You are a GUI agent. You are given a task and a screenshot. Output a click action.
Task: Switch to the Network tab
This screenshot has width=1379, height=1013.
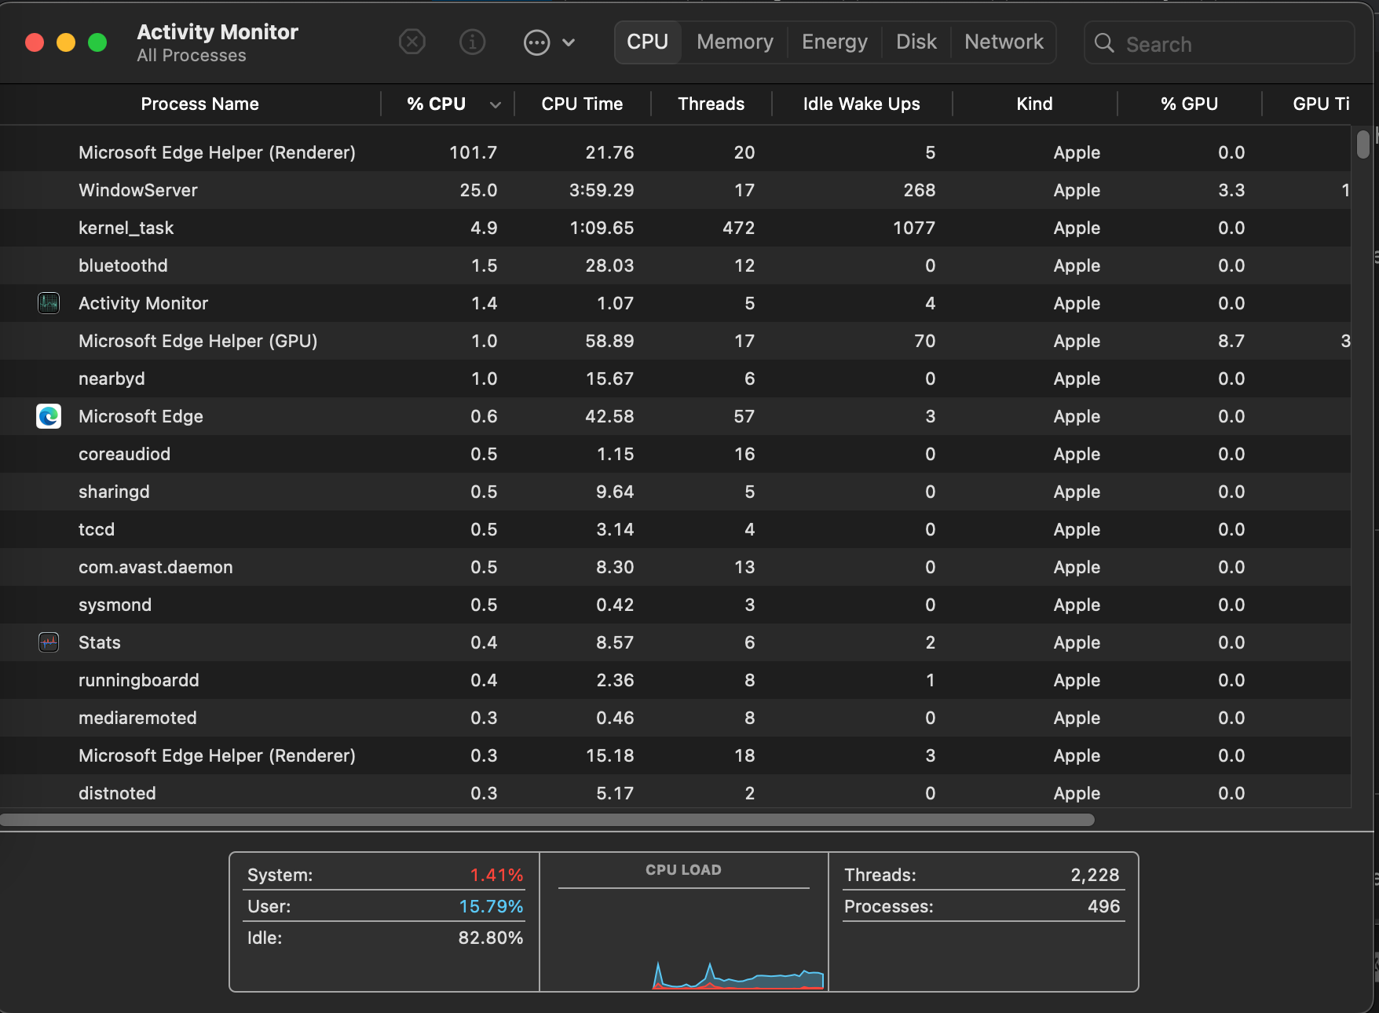pos(1004,42)
